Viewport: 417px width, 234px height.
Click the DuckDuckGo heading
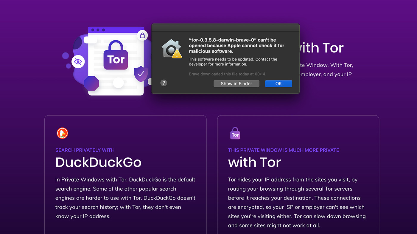98,162
